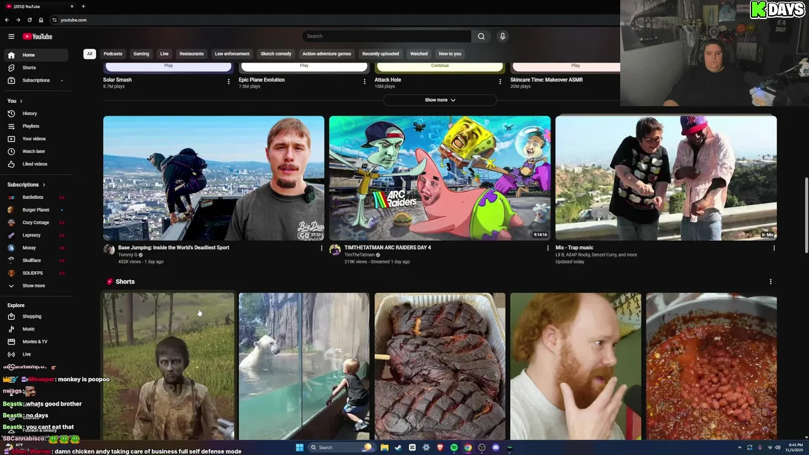Open the Burger Planet subscription channel
Image resolution: width=809 pixels, height=455 pixels.
click(x=35, y=210)
